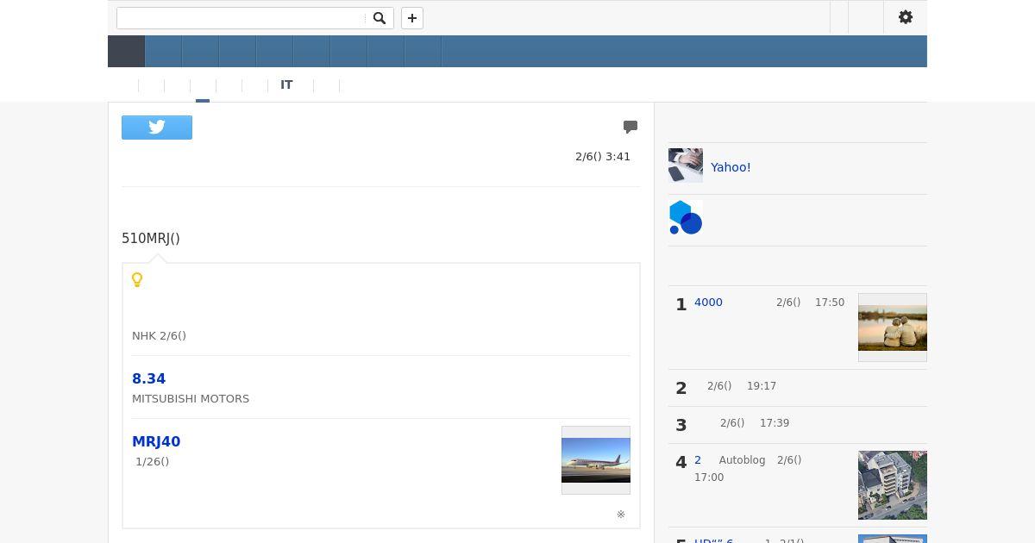The width and height of the screenshot is (1035, 543).
Task: Click ranking 2 row time "19:17"
Action: click(762, 386)
